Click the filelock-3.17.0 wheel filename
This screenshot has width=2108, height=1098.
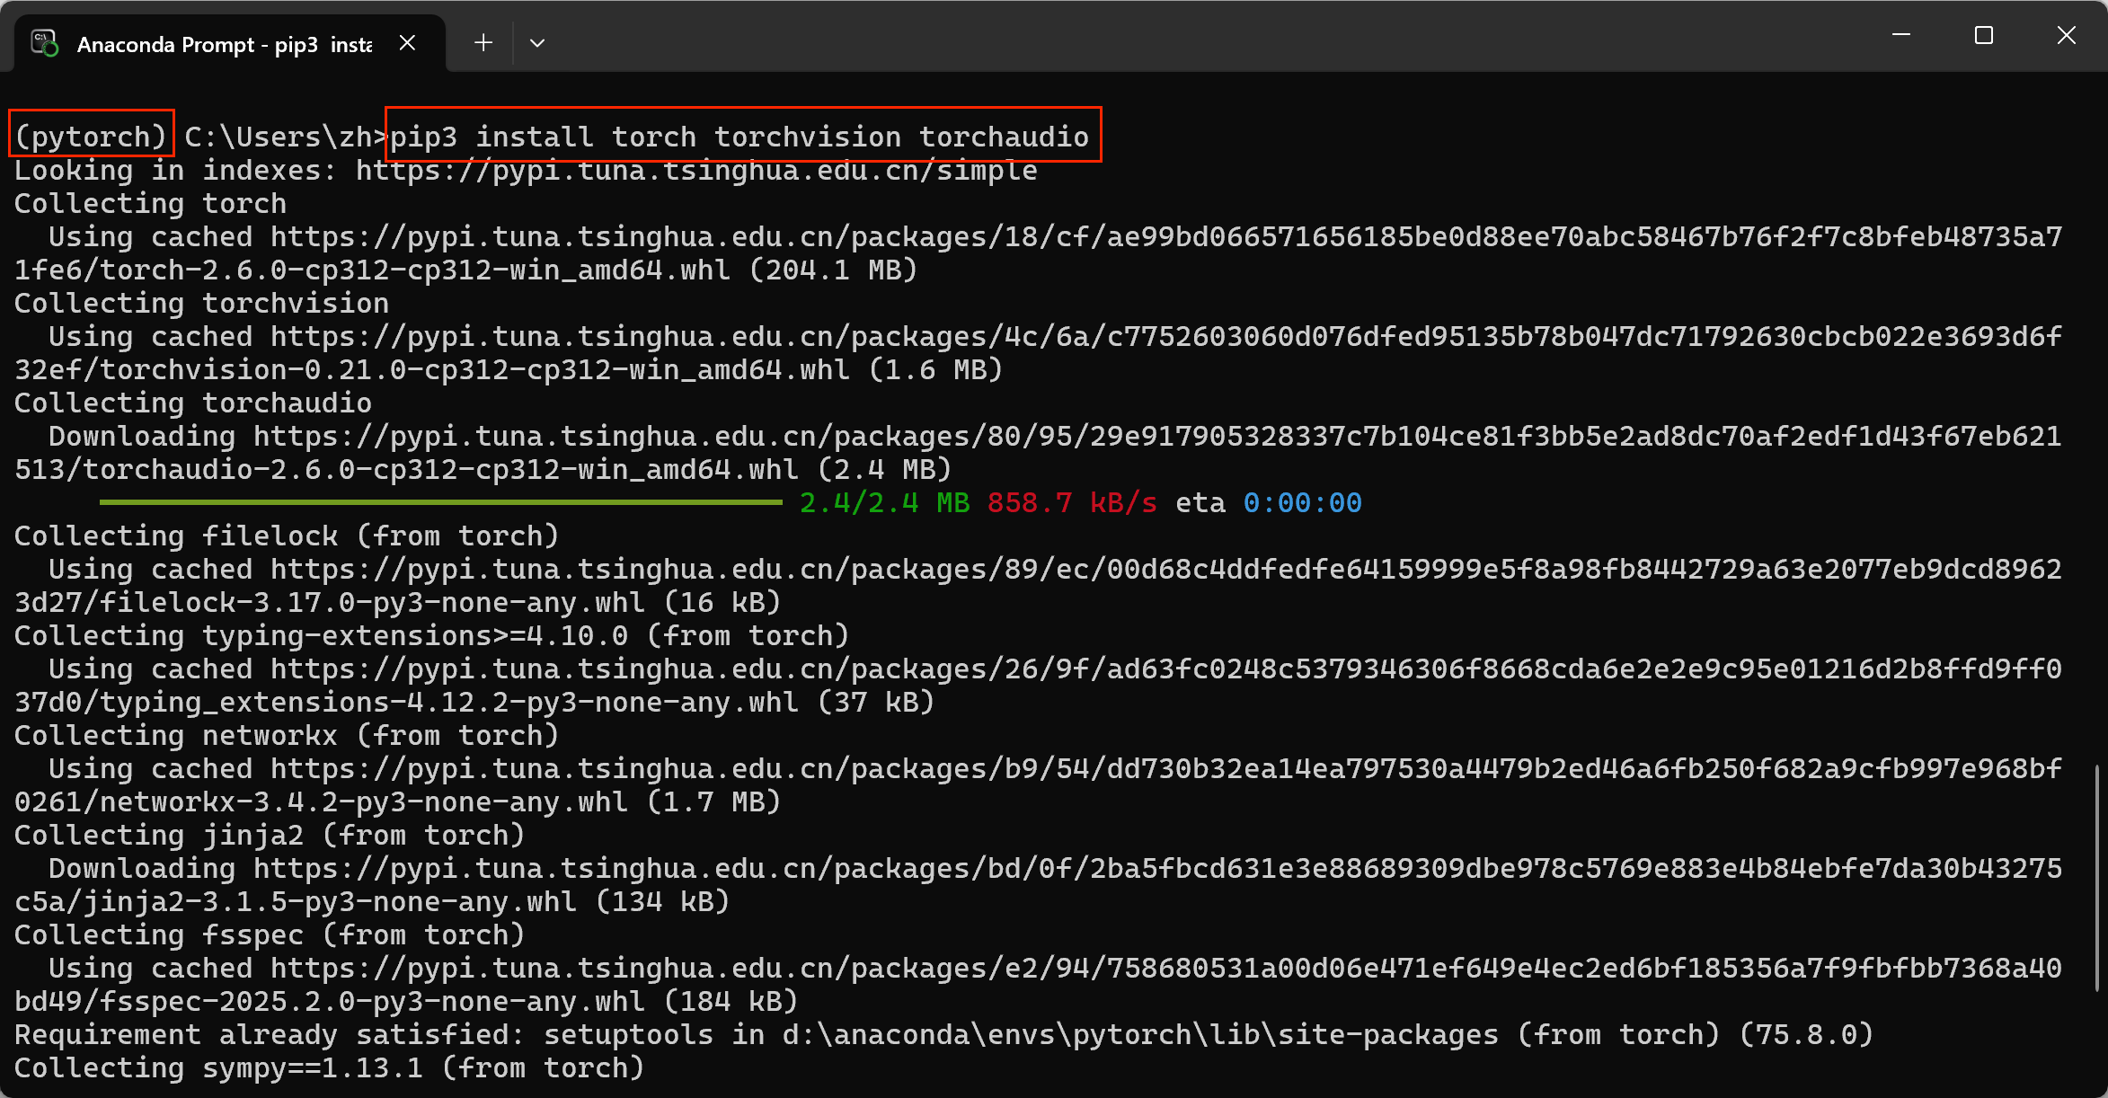(372, 603)
